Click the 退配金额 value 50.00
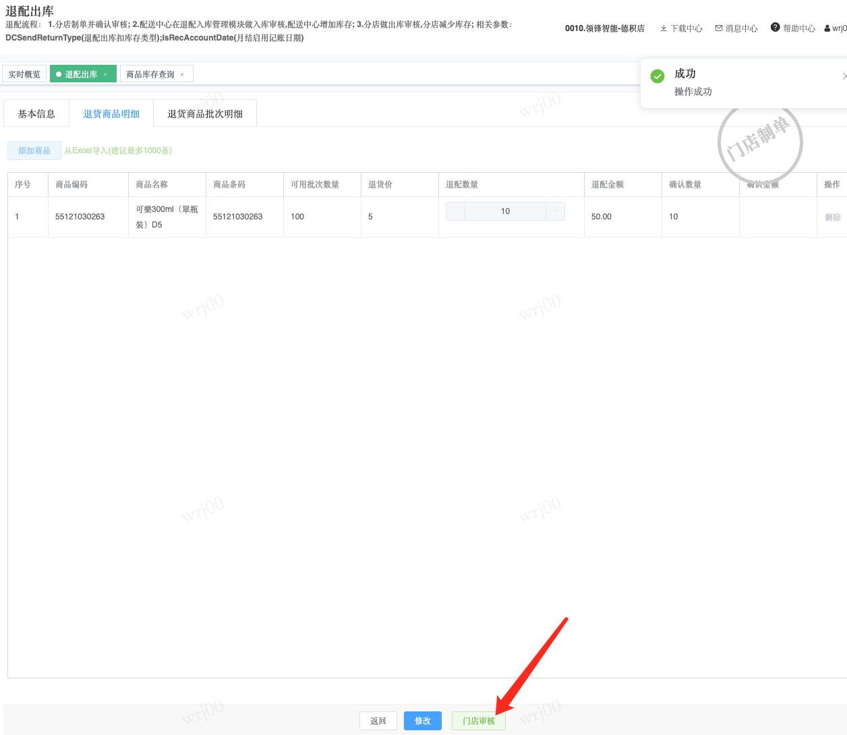This screenshot has height=735, width=847. point(602,217)
